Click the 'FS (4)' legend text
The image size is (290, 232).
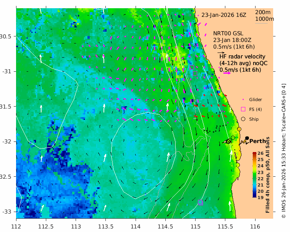[x=256, y=109]
